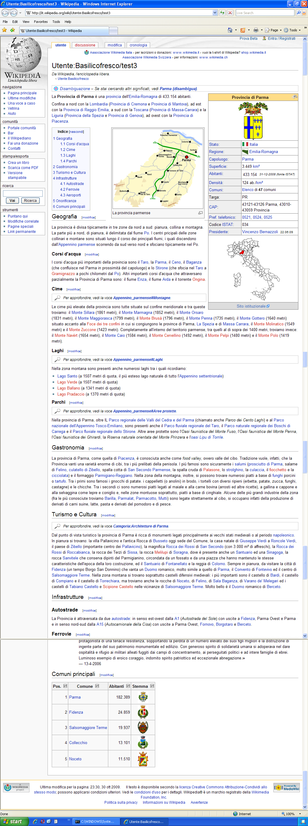Open the Page menu dropdown
308x826 pixels.
(x=273, y=30)
